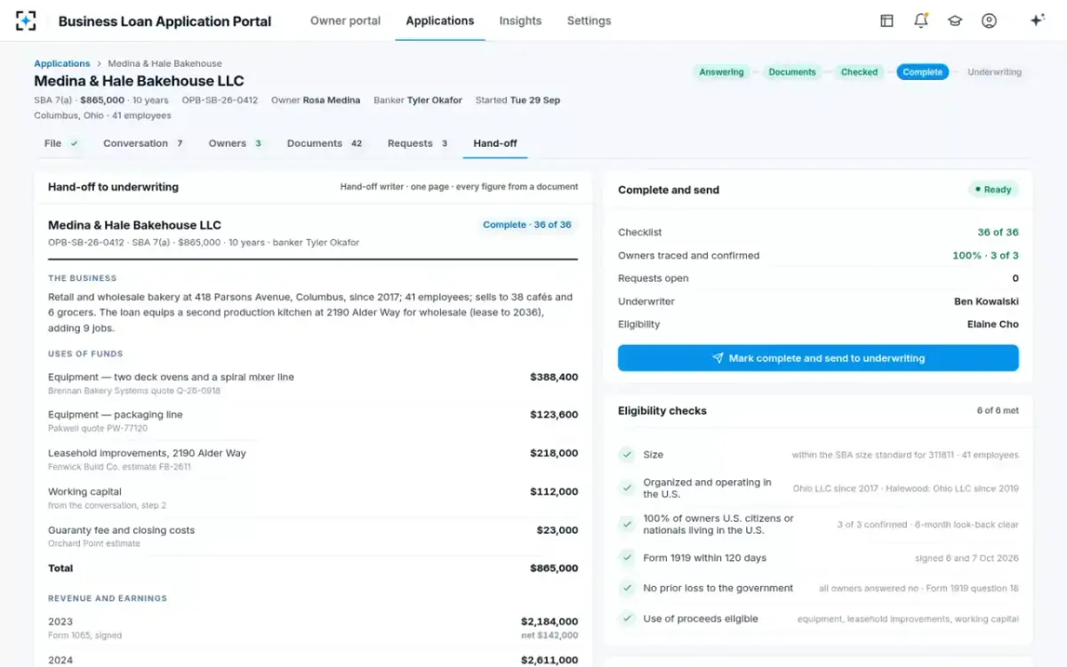Click the 6 of 6 met label
Viewport: 1067px width, 667px height.
click(x=998, y=411)
